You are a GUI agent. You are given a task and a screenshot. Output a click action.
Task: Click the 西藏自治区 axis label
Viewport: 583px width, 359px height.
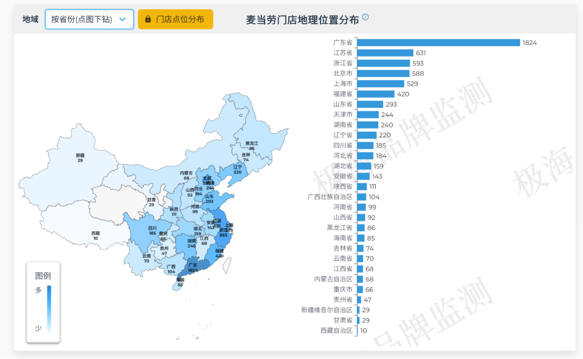pyautogui.click(x=336, y=330)
